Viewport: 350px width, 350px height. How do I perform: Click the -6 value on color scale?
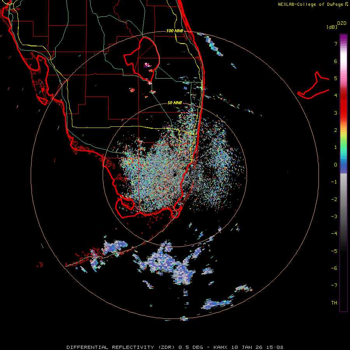coord(334,268)
